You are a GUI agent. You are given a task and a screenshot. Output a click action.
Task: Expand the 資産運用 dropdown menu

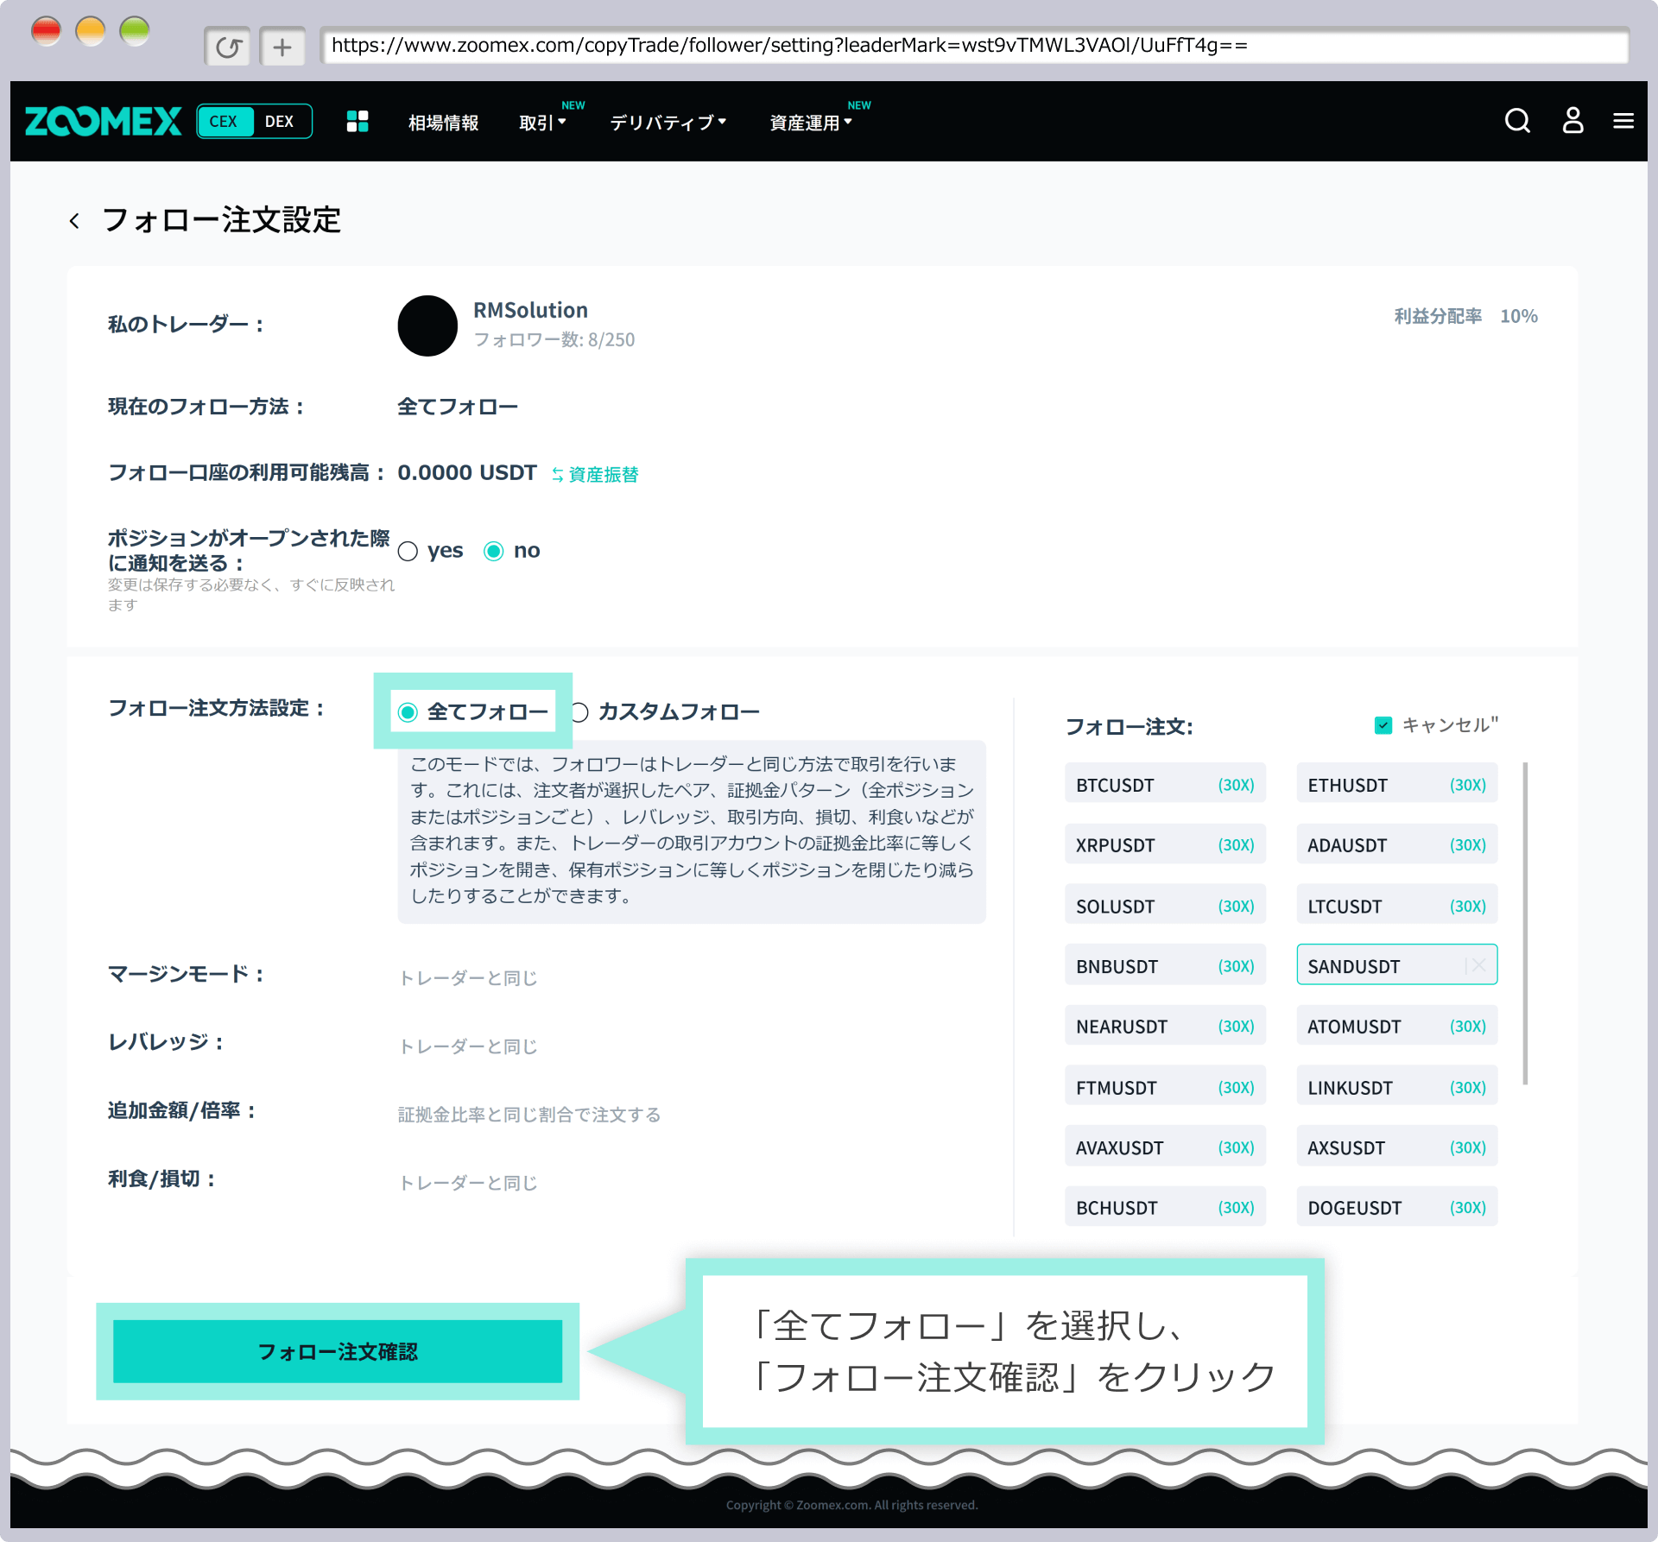point(811,123)
